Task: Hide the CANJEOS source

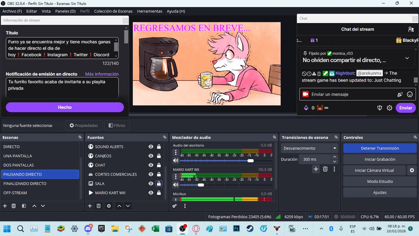Action: [x=151, y=156]
